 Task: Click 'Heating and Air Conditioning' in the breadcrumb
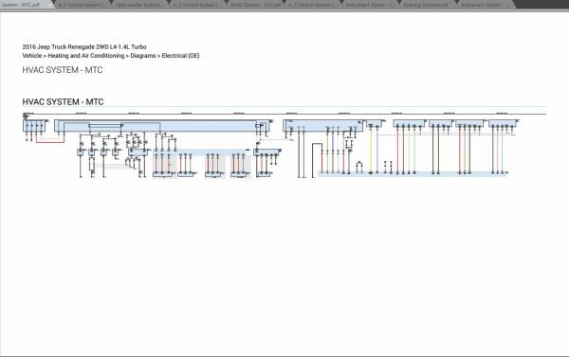[x=86, y=56]
